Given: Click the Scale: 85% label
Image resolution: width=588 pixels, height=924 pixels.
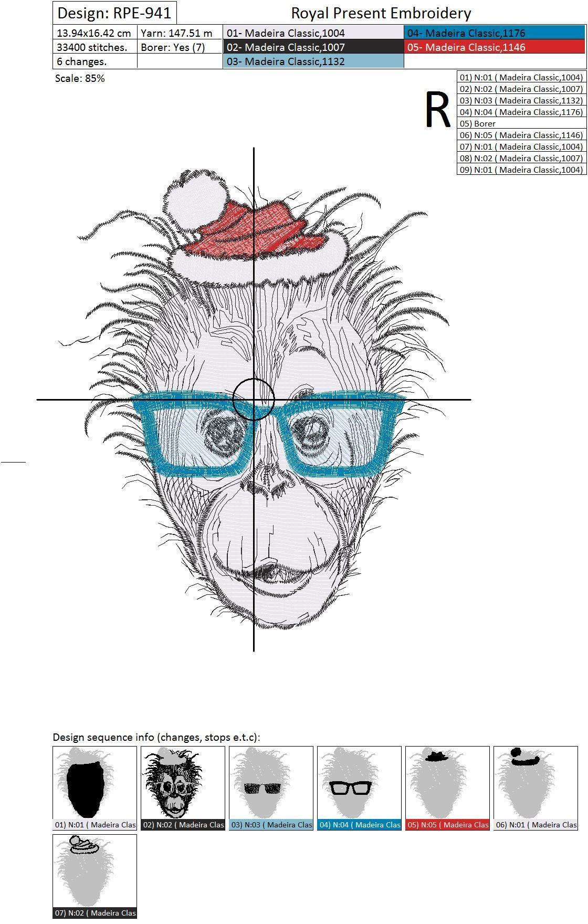Looking at the screenshot, I should [80, 79].
